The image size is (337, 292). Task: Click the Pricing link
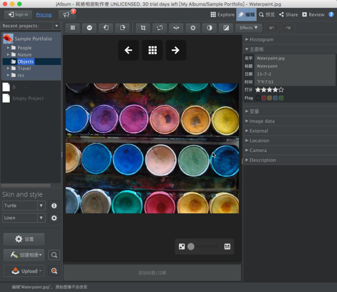coord(44,14)
